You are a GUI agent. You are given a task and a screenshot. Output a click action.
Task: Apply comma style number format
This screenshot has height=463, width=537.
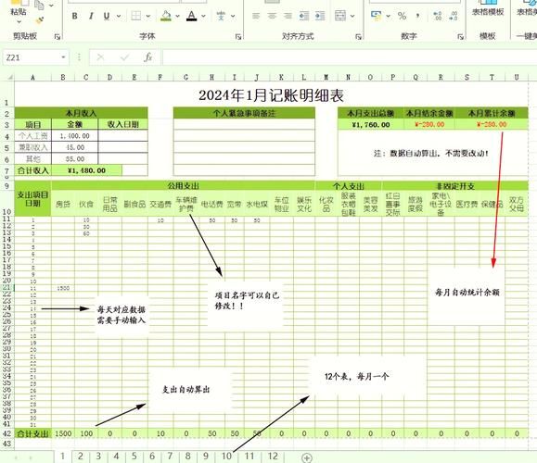417,16
